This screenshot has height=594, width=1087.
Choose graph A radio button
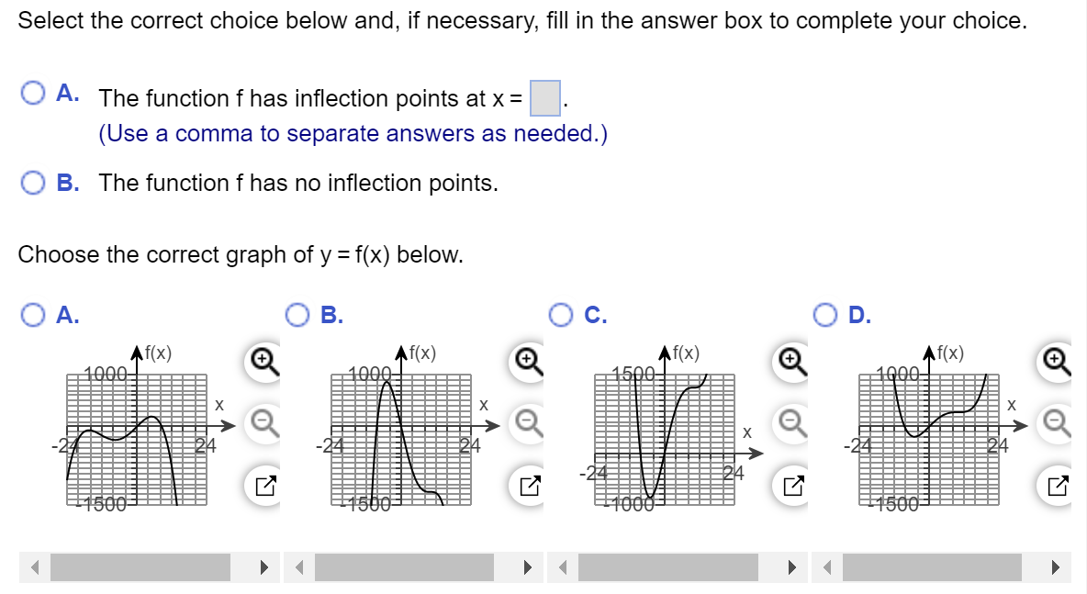tap(34, 315)
